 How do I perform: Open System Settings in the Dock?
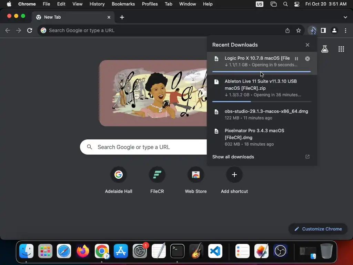(x=140, y=251)
